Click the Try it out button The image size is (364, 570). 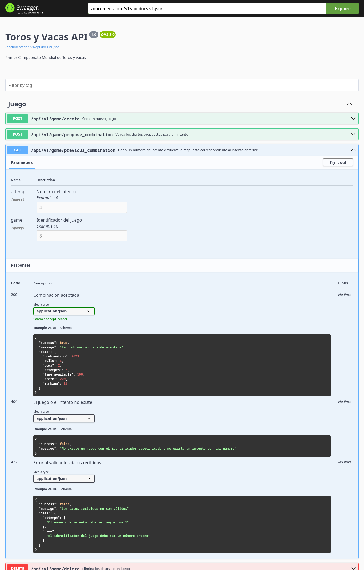tap(338, 162)
